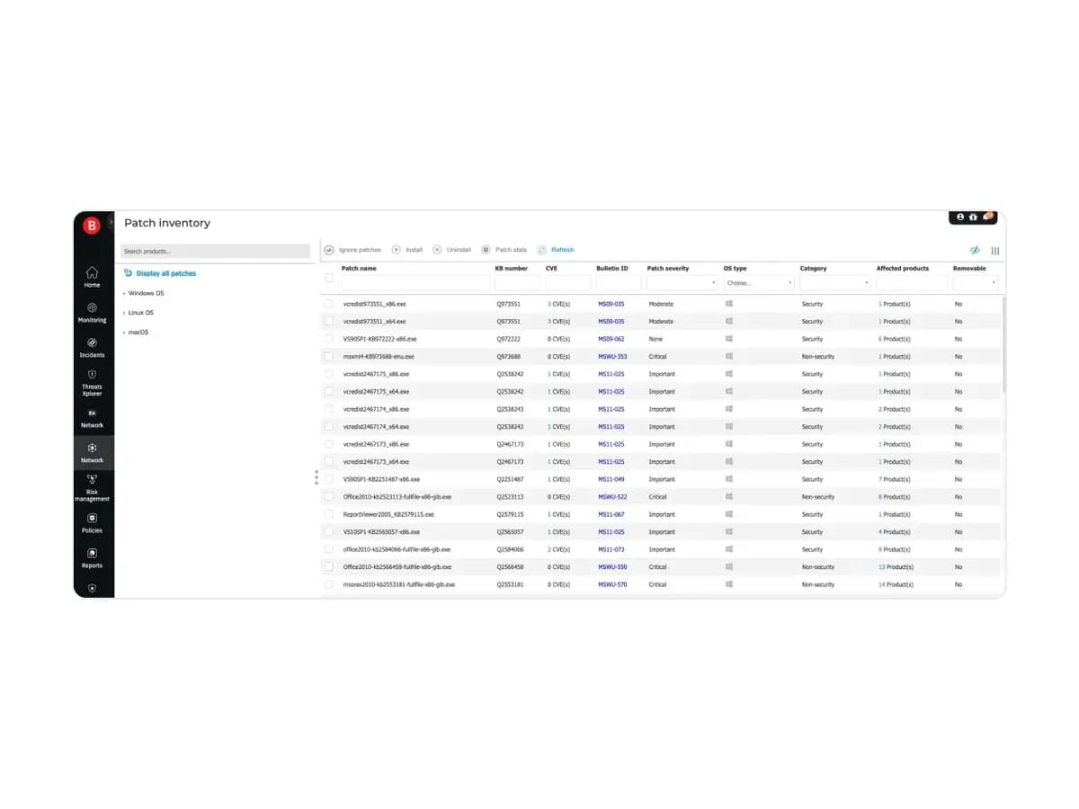Viewport: 1079px width, 809px height.
Task: Refresh the patch list
Action: coord(556,250)
